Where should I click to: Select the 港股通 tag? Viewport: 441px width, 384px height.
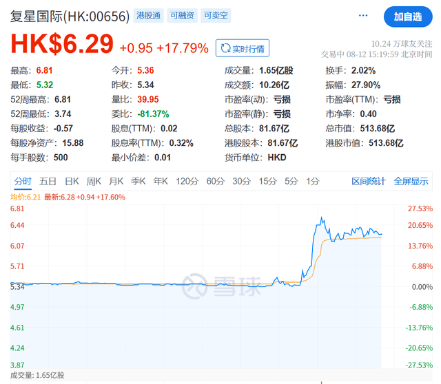tap(149, 15)
